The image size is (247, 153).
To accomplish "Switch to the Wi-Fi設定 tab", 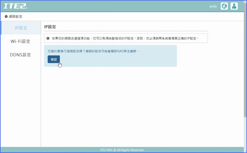I will click(x=20, y=41).
